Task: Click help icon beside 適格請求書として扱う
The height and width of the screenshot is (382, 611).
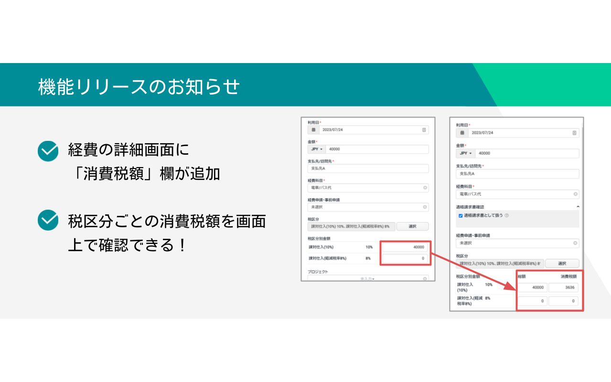Action: pyautogui.click(x=506, y=215)
